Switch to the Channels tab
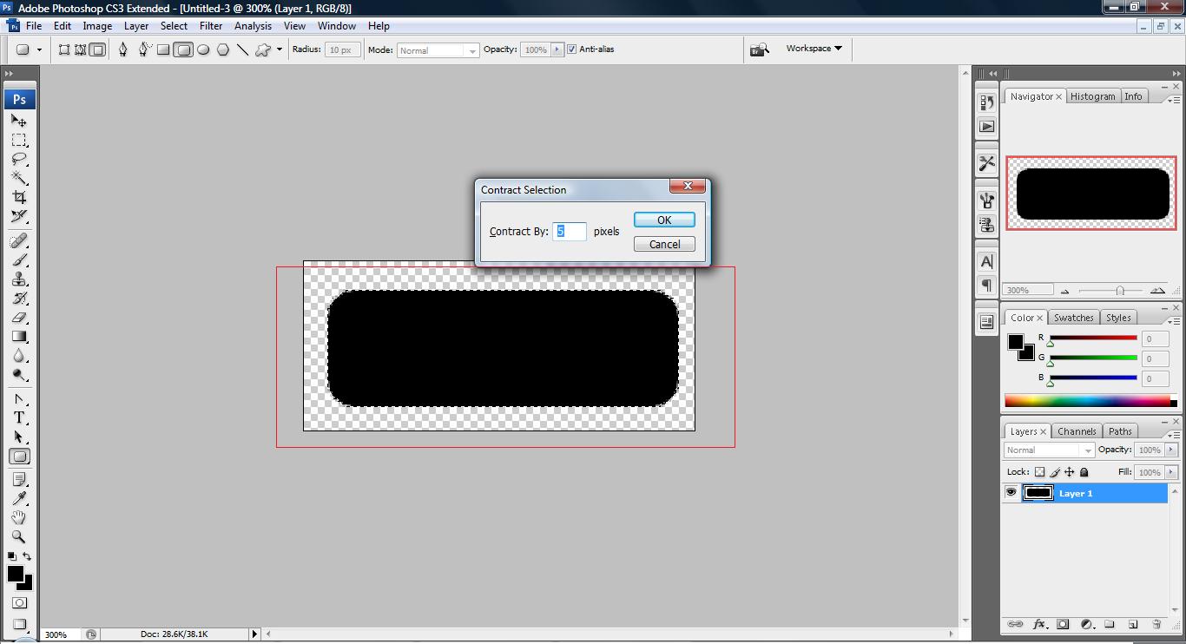Screen dimensions: 1186x644 [1077, 431]
